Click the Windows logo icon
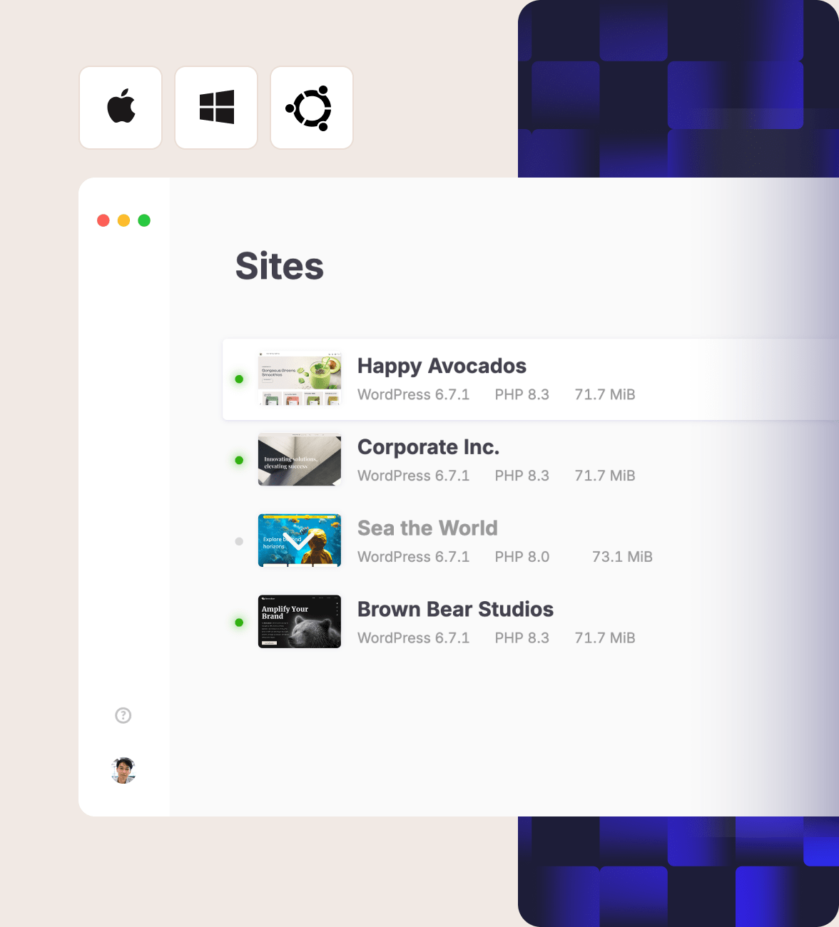 (216, 108)
